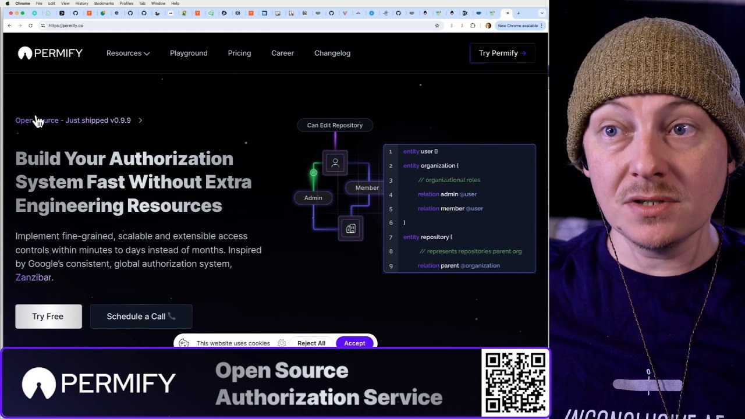Click the cookie icon in the banner

click(184, 343)
